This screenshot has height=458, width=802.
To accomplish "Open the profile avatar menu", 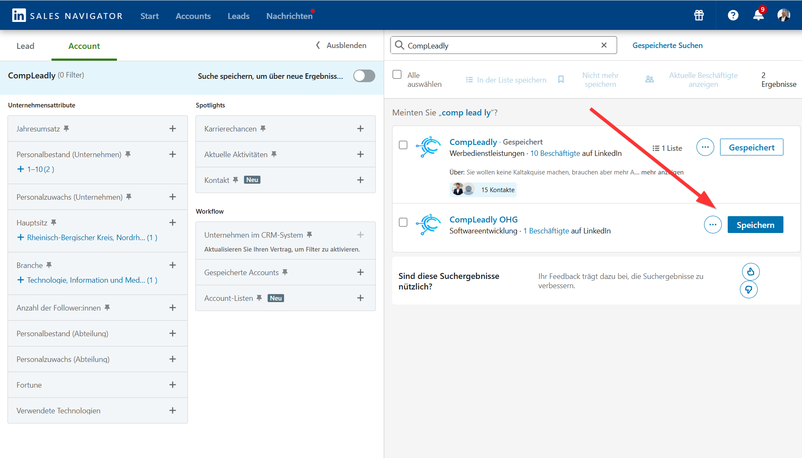I will (x=784, y=15).
